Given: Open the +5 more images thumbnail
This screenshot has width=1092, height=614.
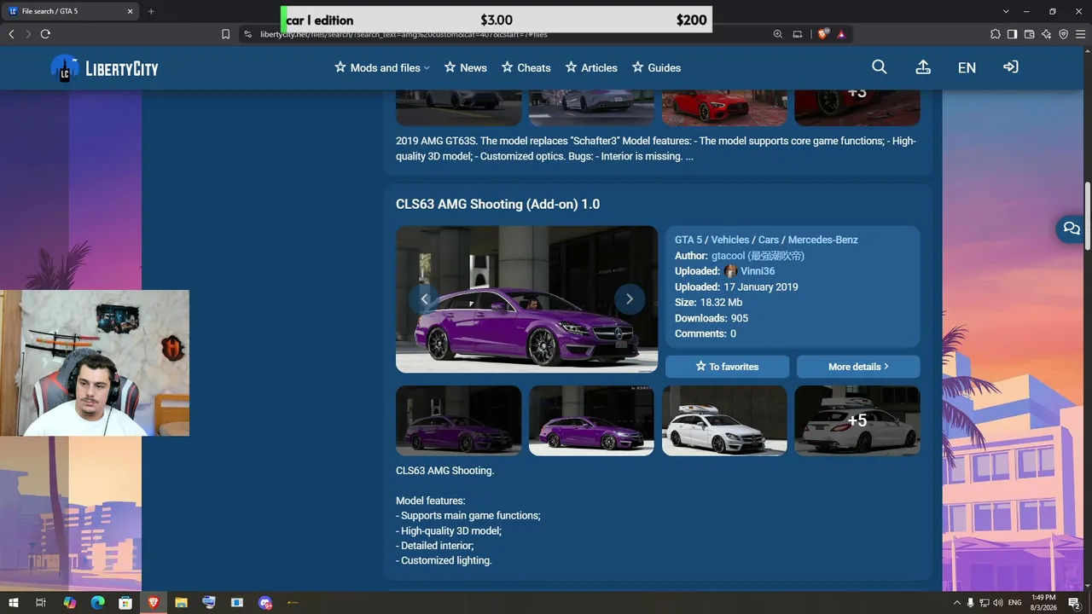Looking at the screenshot, I should 857,420.
